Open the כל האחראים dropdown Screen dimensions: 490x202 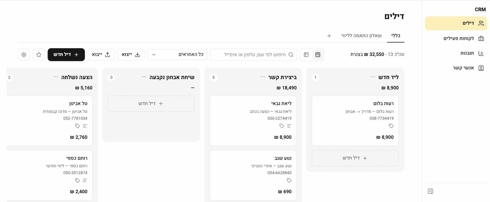tap(177, 55)
